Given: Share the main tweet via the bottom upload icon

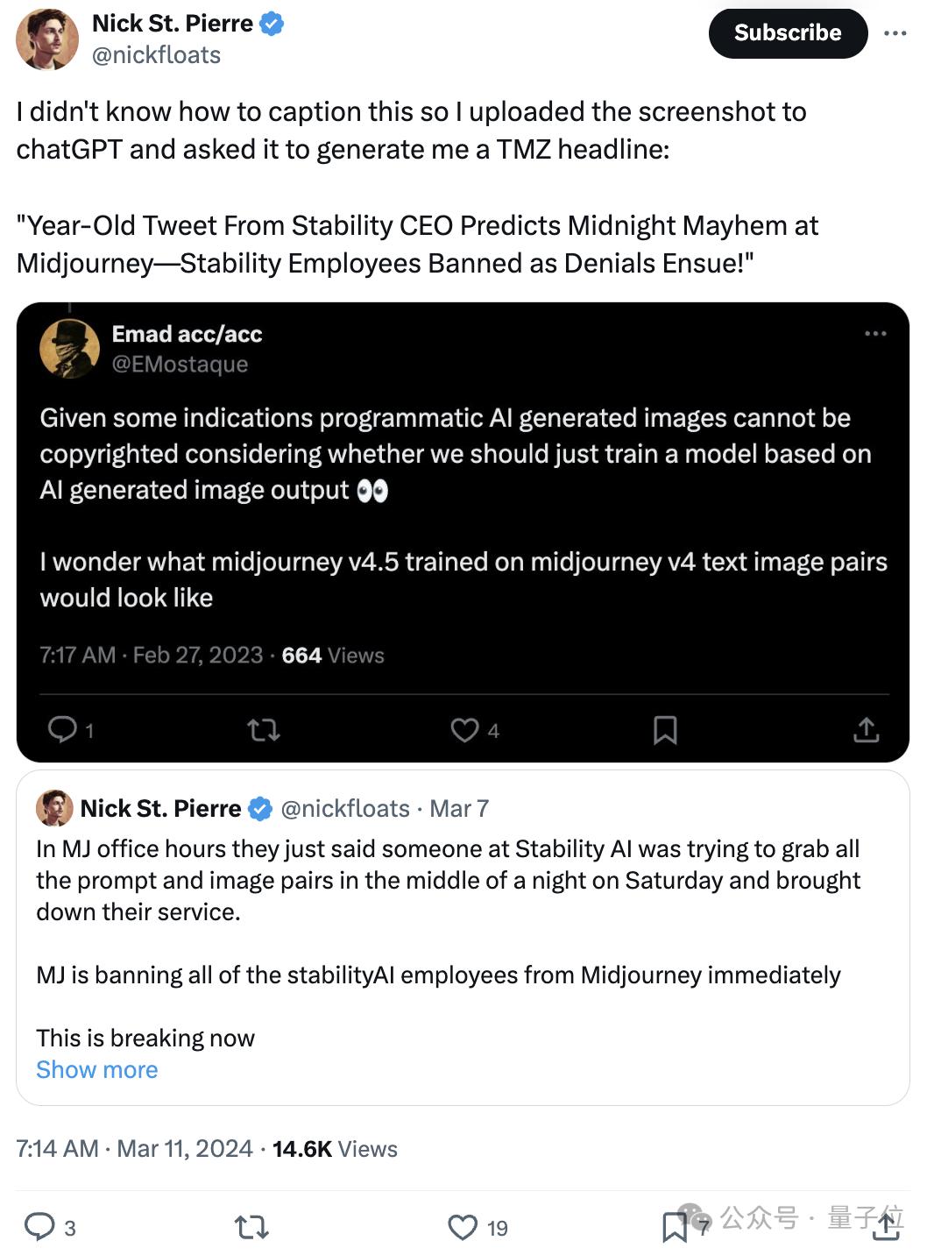Looking at the screenshot, I should click(x=887, y=1226).
